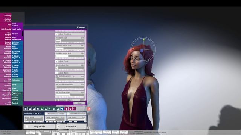Screen dimensions: 241x135
Task: Adjust the Idle Arm Pos Offset slider
Action: pos(70,95)
